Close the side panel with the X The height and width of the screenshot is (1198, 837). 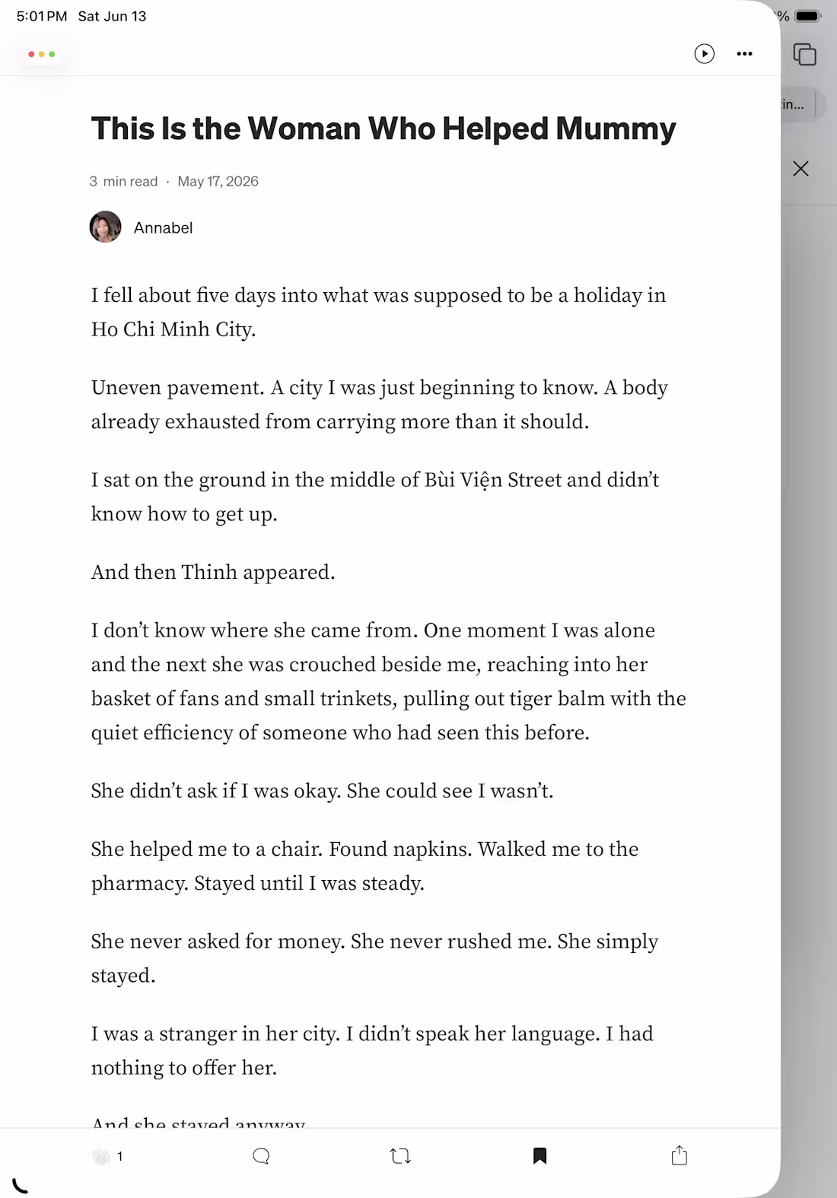coord(800,169)
